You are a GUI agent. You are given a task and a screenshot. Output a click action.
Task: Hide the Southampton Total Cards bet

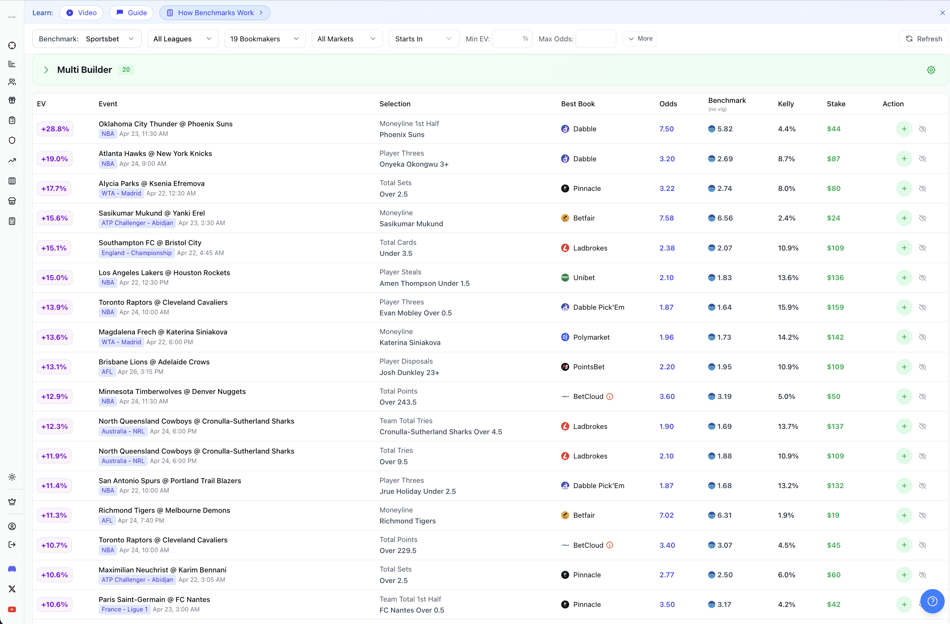point(922,248)
